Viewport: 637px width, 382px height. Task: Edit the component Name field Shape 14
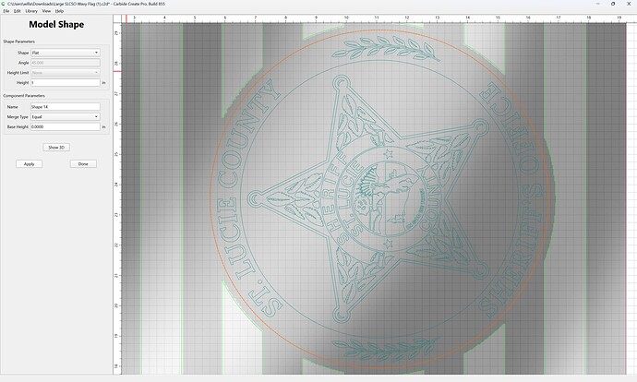tap(65, 107)
